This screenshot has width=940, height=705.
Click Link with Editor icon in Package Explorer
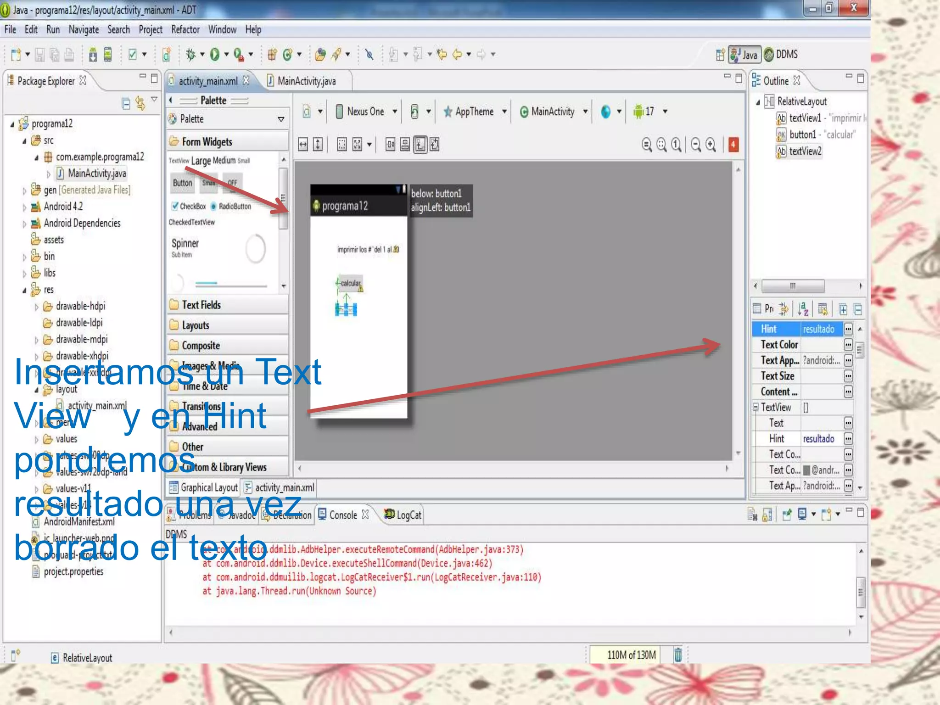click(140, 104)
